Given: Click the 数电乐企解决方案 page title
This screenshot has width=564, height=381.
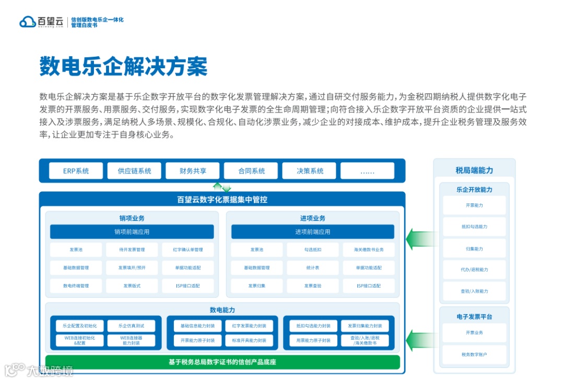Looking at the screenshot, I should 123,66.
